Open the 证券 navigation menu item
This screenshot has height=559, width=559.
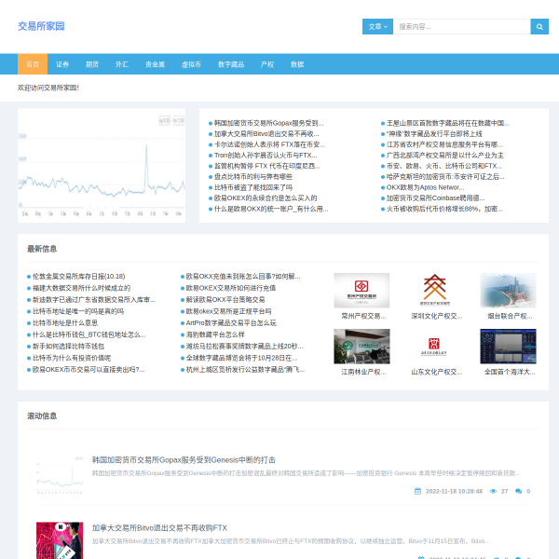(62, 64)
